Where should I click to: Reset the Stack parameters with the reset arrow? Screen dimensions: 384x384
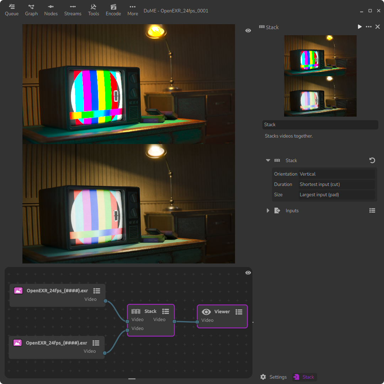(x=372, y=160)
